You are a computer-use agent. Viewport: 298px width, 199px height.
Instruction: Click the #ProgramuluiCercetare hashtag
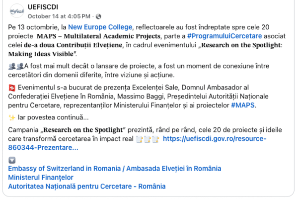(224, 36)
